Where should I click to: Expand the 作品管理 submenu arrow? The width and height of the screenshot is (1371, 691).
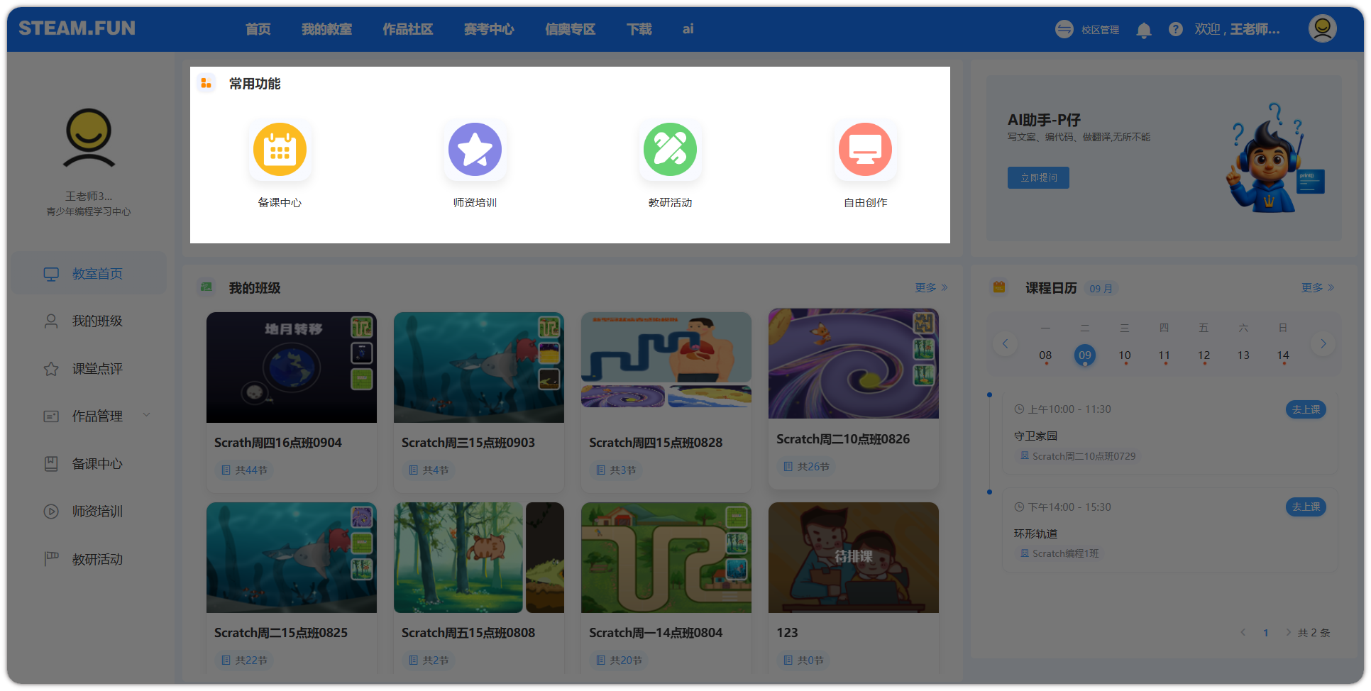coord(147,415)
